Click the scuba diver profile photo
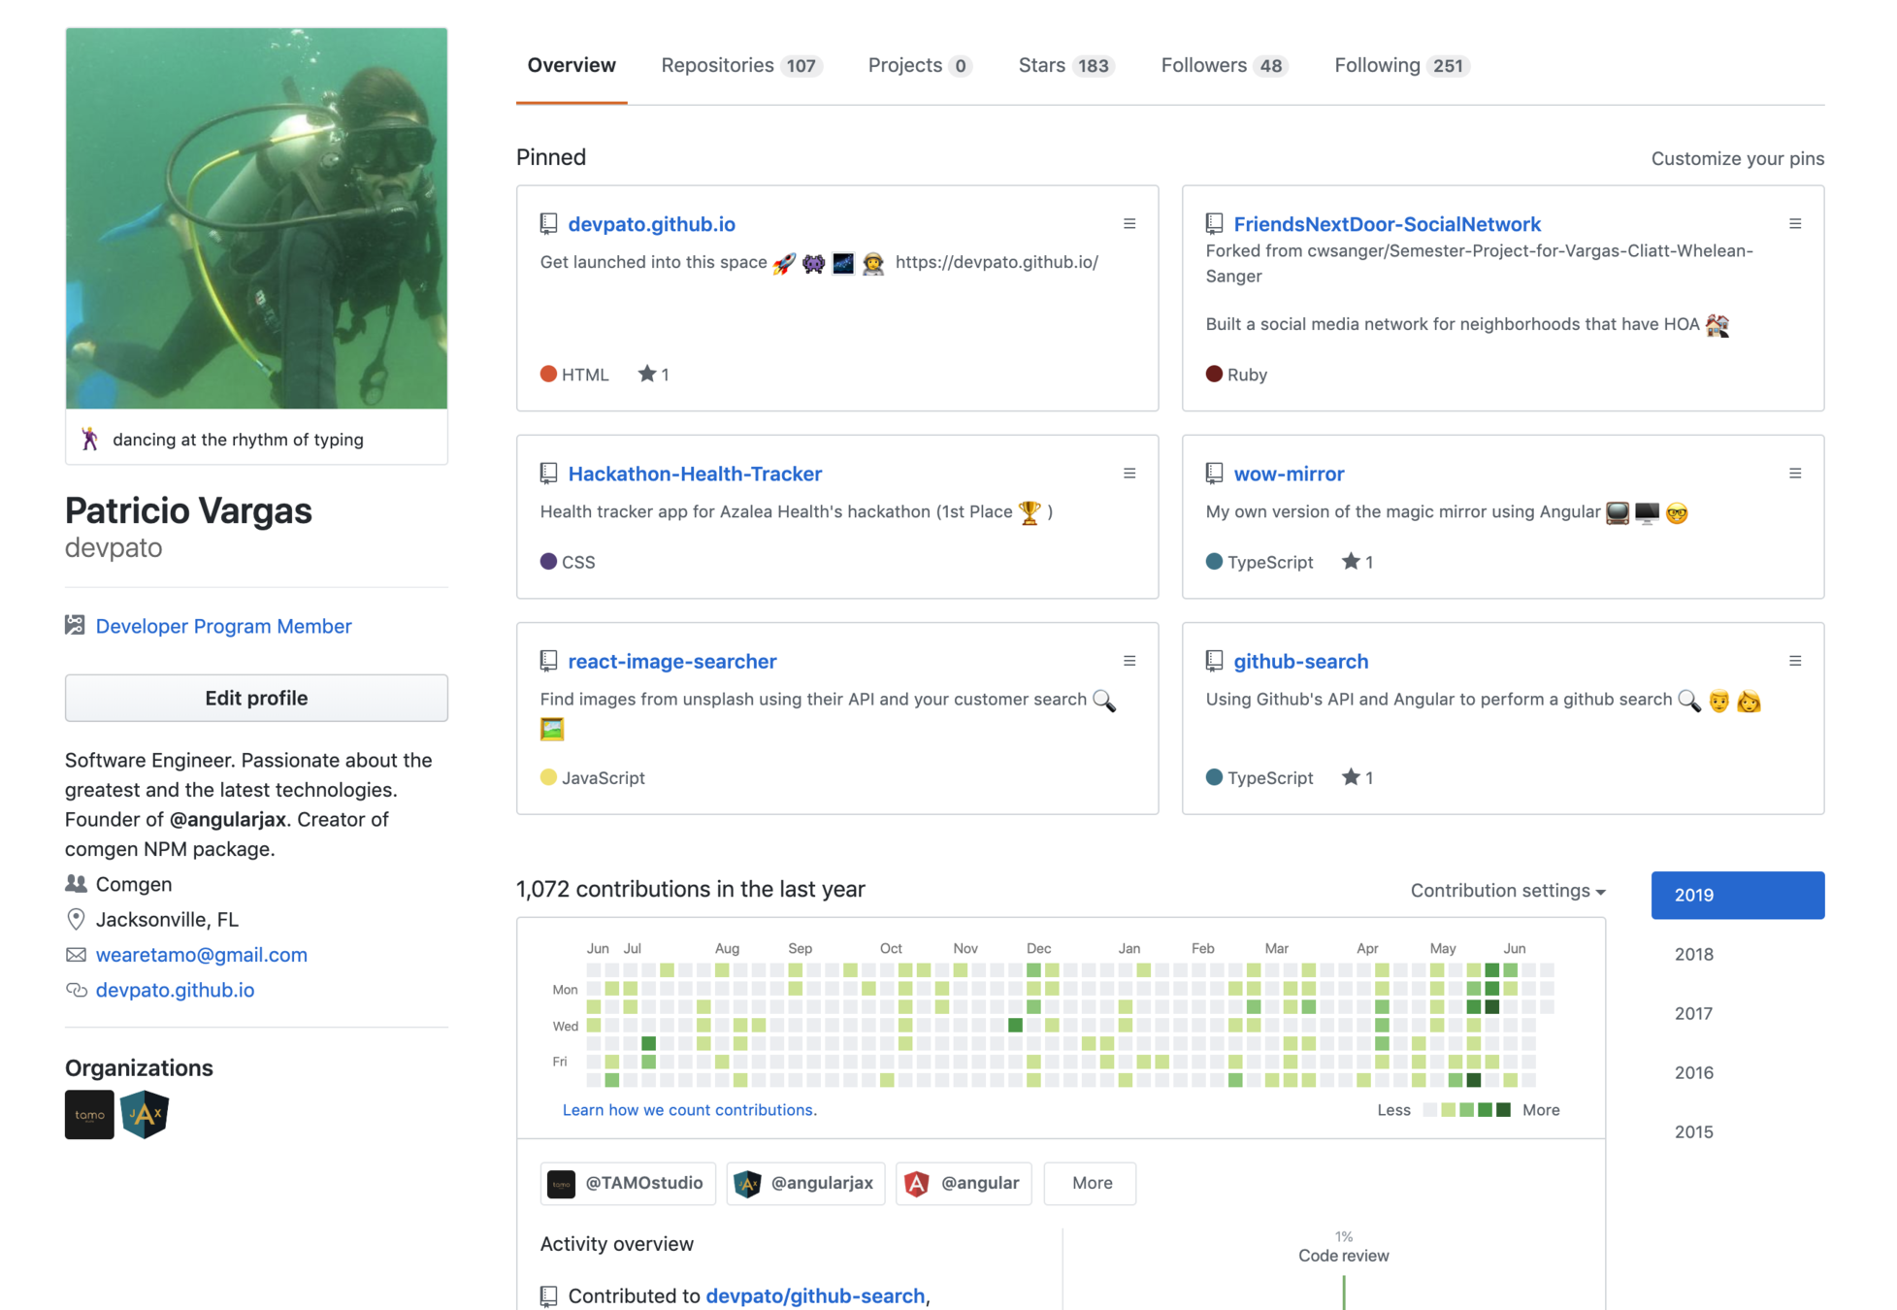Screen dimensions: 1897x1310 coord(256,218)
